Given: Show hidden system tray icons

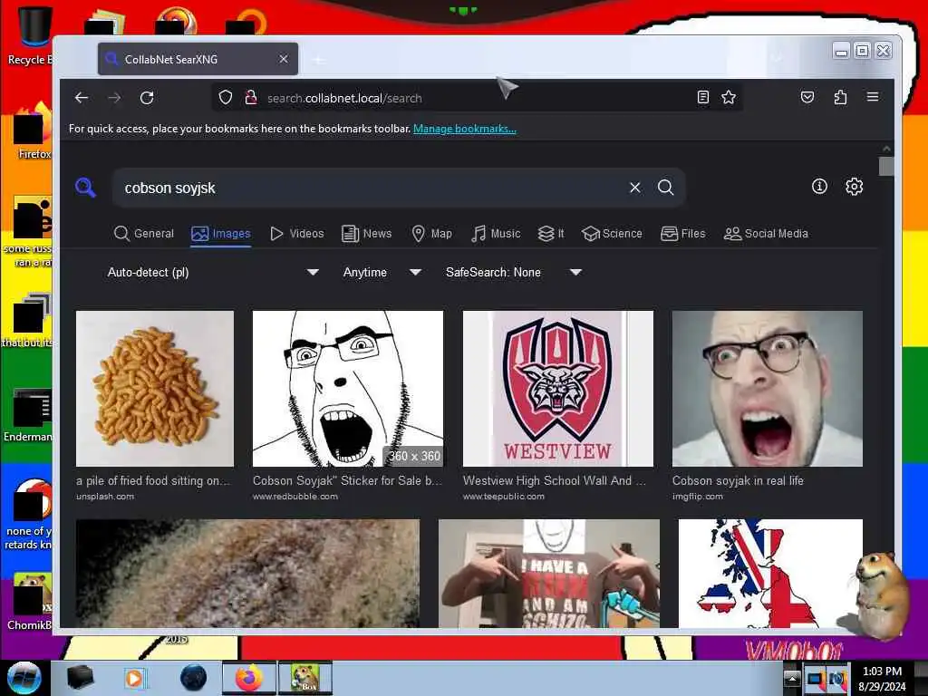Looking at the screenshot, I should (x=792, y=679).
